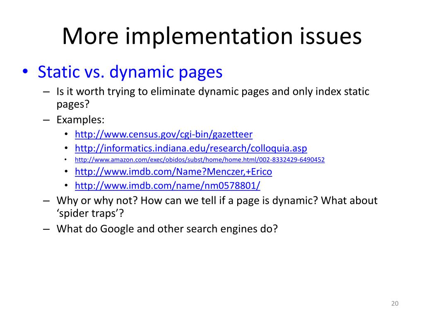Click the slide title 'More implementation issues'
Viewport: 424px width, 318px height.
coord(212,36)
